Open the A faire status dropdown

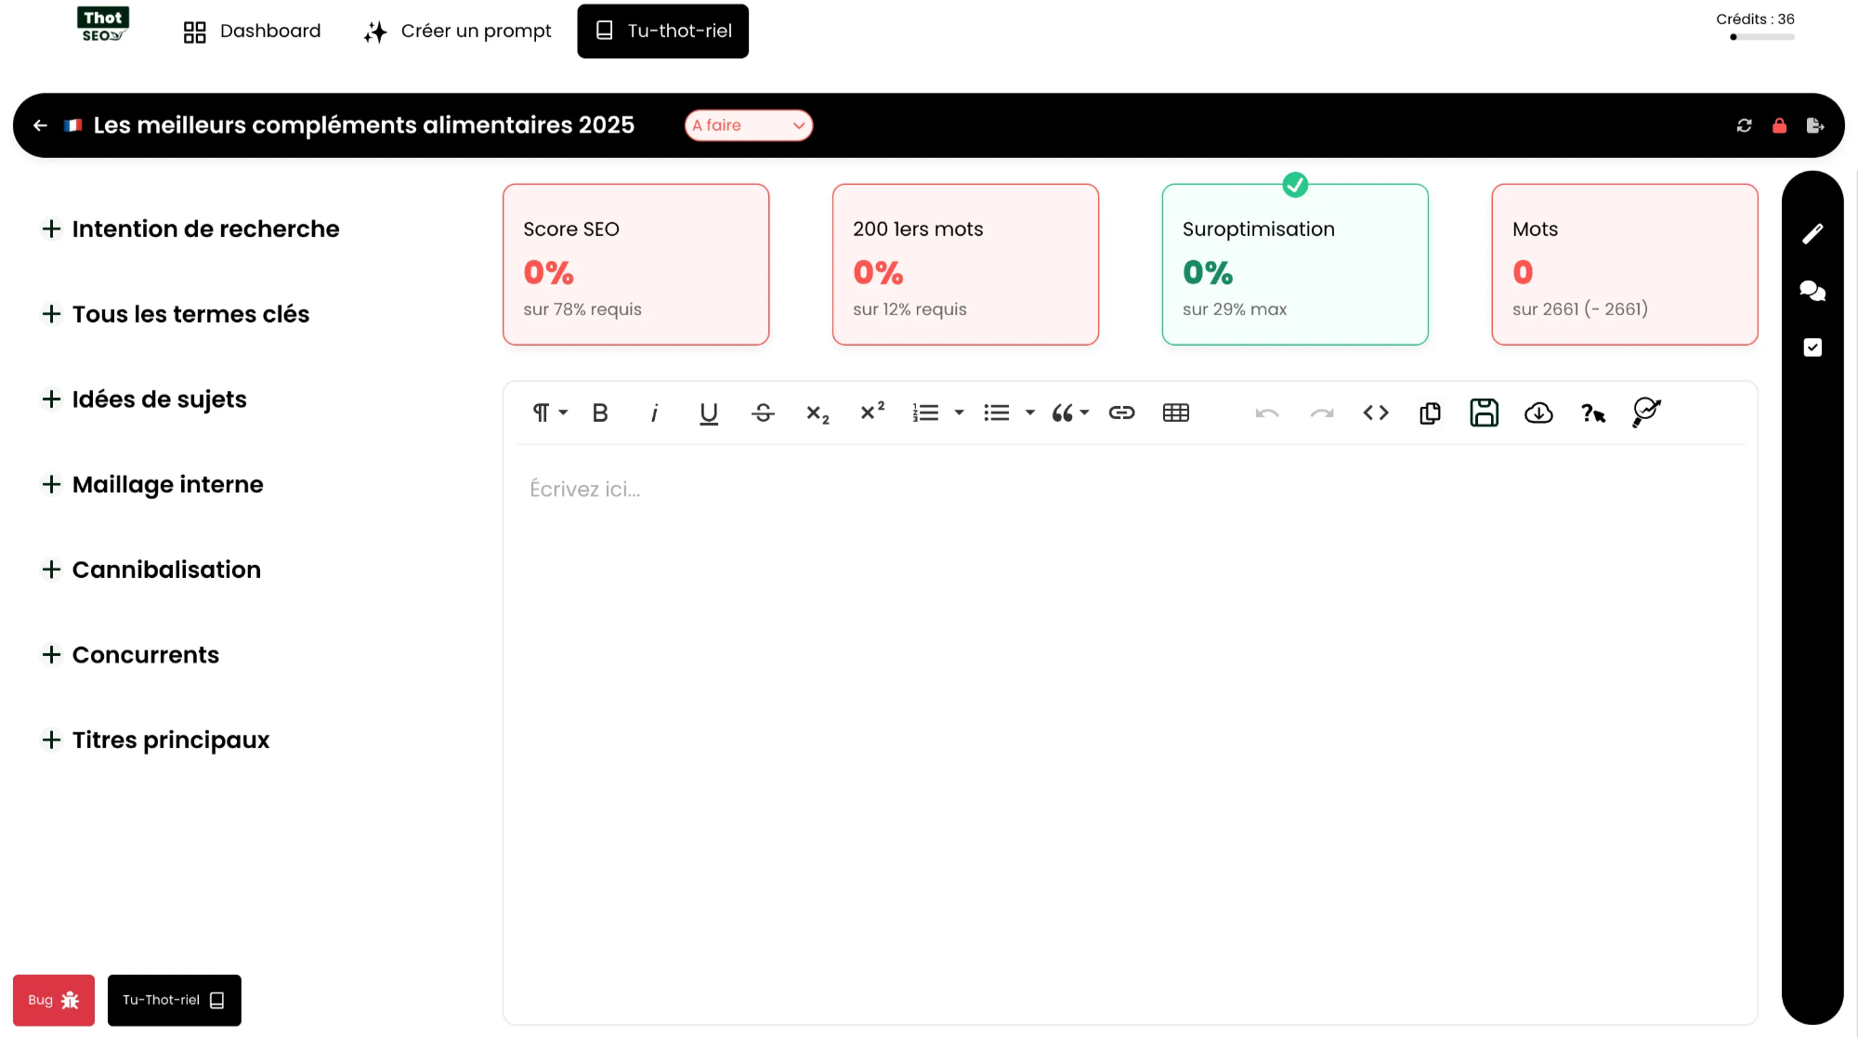click(x=748, y=125)
